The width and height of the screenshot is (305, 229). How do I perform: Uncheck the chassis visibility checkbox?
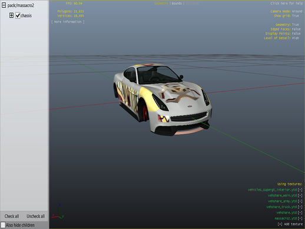click(x=18, y=15)
